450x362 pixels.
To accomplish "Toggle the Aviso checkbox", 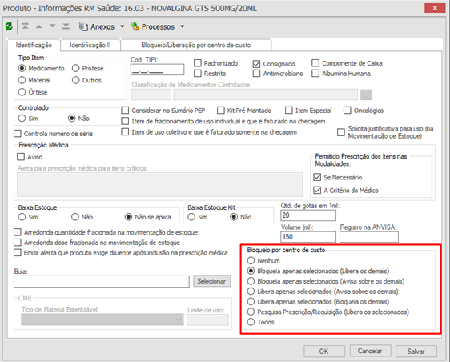I will (21, 157).
